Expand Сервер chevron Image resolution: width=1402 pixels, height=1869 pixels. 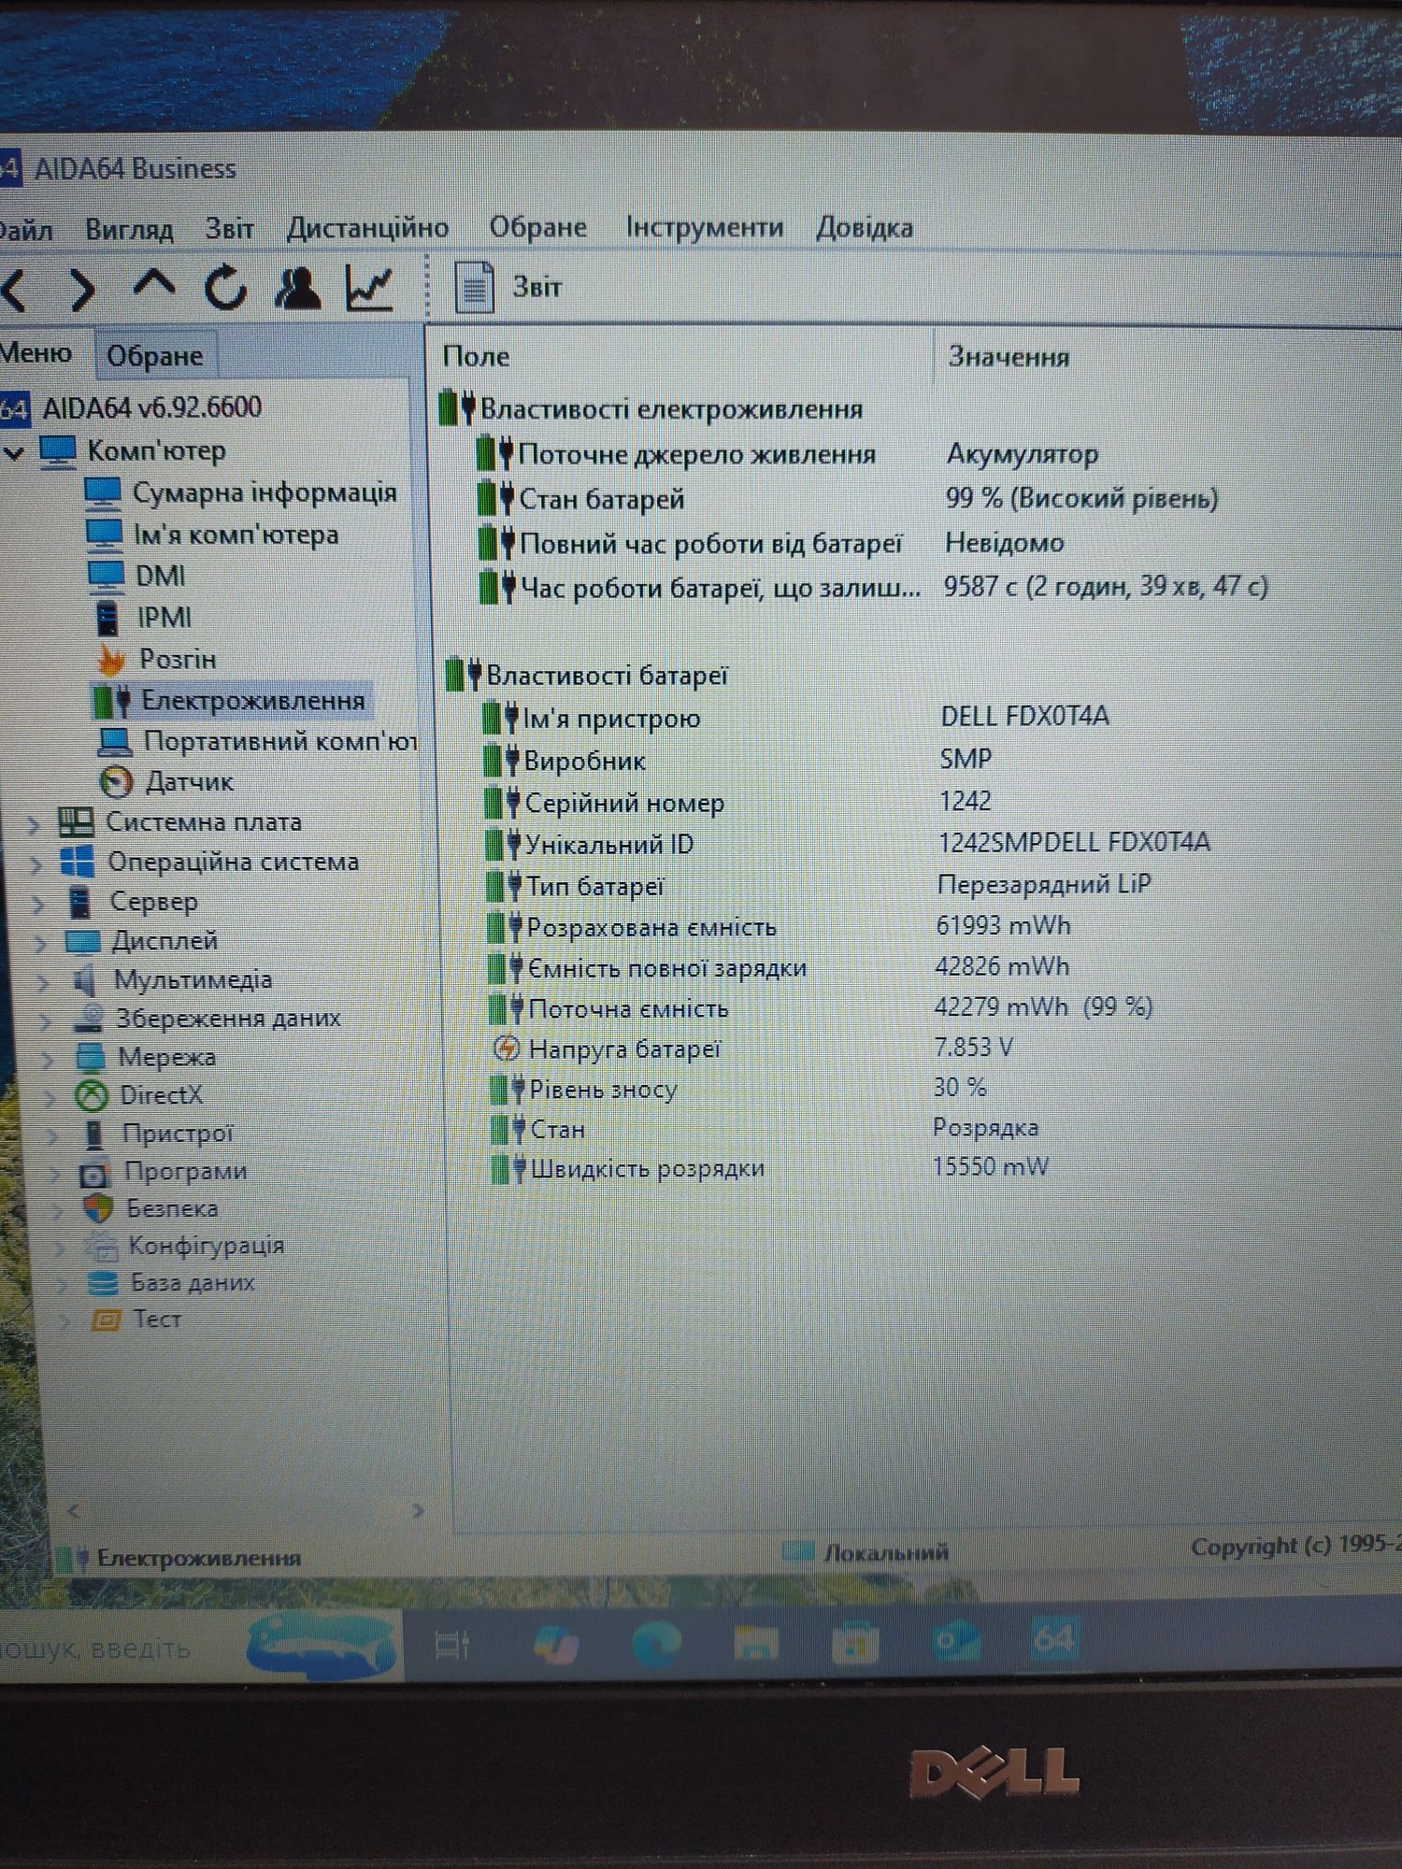pos(37,904)
